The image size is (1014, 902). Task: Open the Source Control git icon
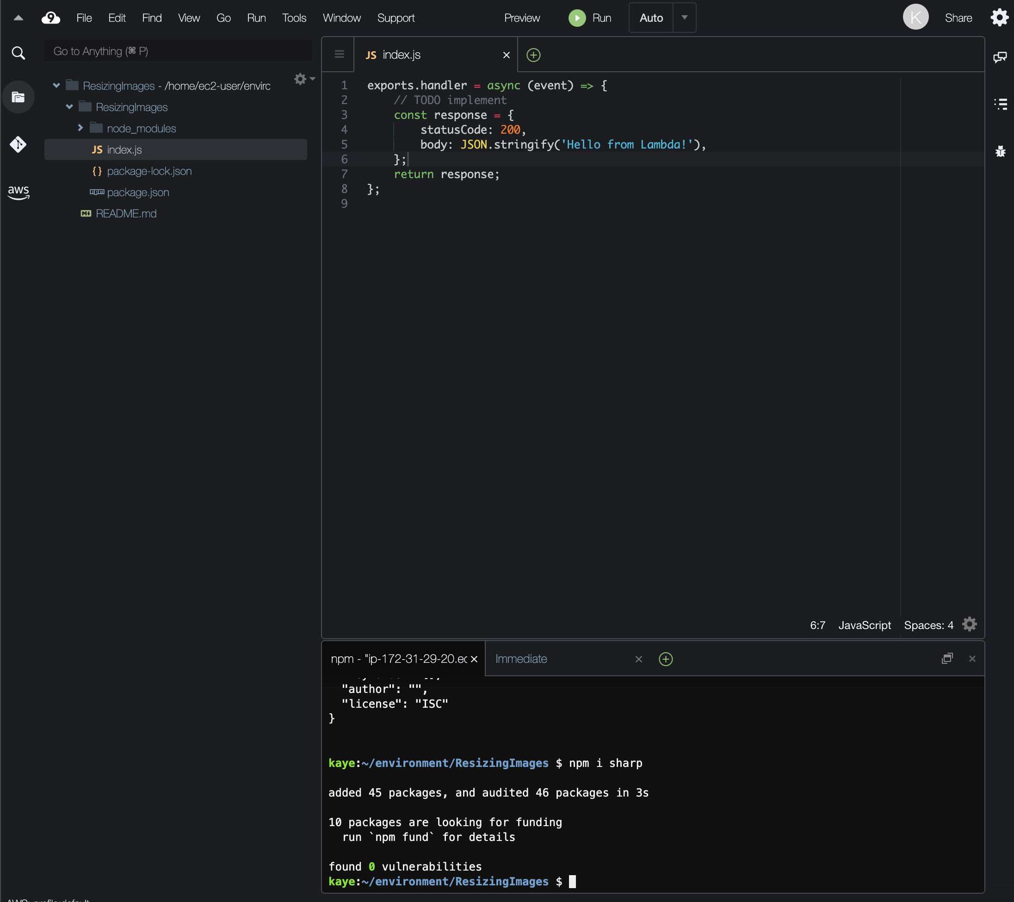pos(19,144)
